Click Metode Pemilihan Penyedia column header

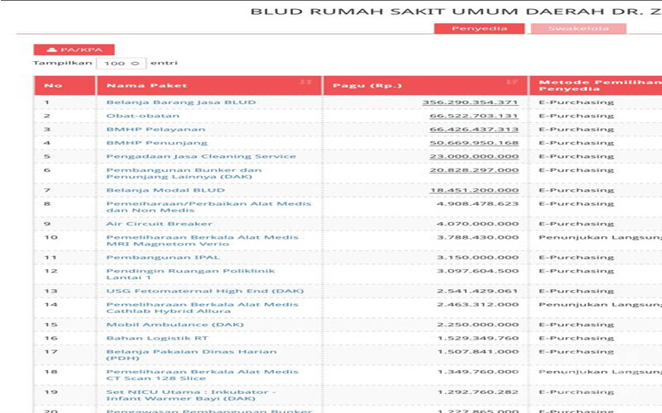pos(596,85)
